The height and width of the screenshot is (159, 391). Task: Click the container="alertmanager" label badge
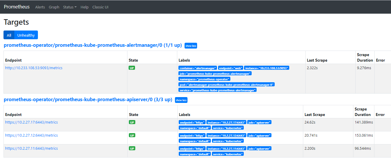tap(198, 68)
